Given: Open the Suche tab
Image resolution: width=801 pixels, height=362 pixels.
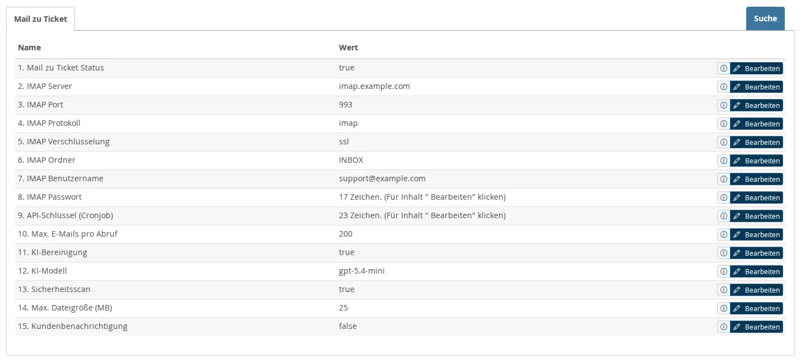Looking at the screenshot, I should pyautogui.click(x=765, y=18).
